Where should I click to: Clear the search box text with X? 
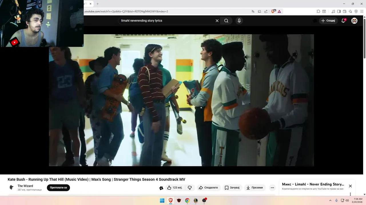(217, 20)
